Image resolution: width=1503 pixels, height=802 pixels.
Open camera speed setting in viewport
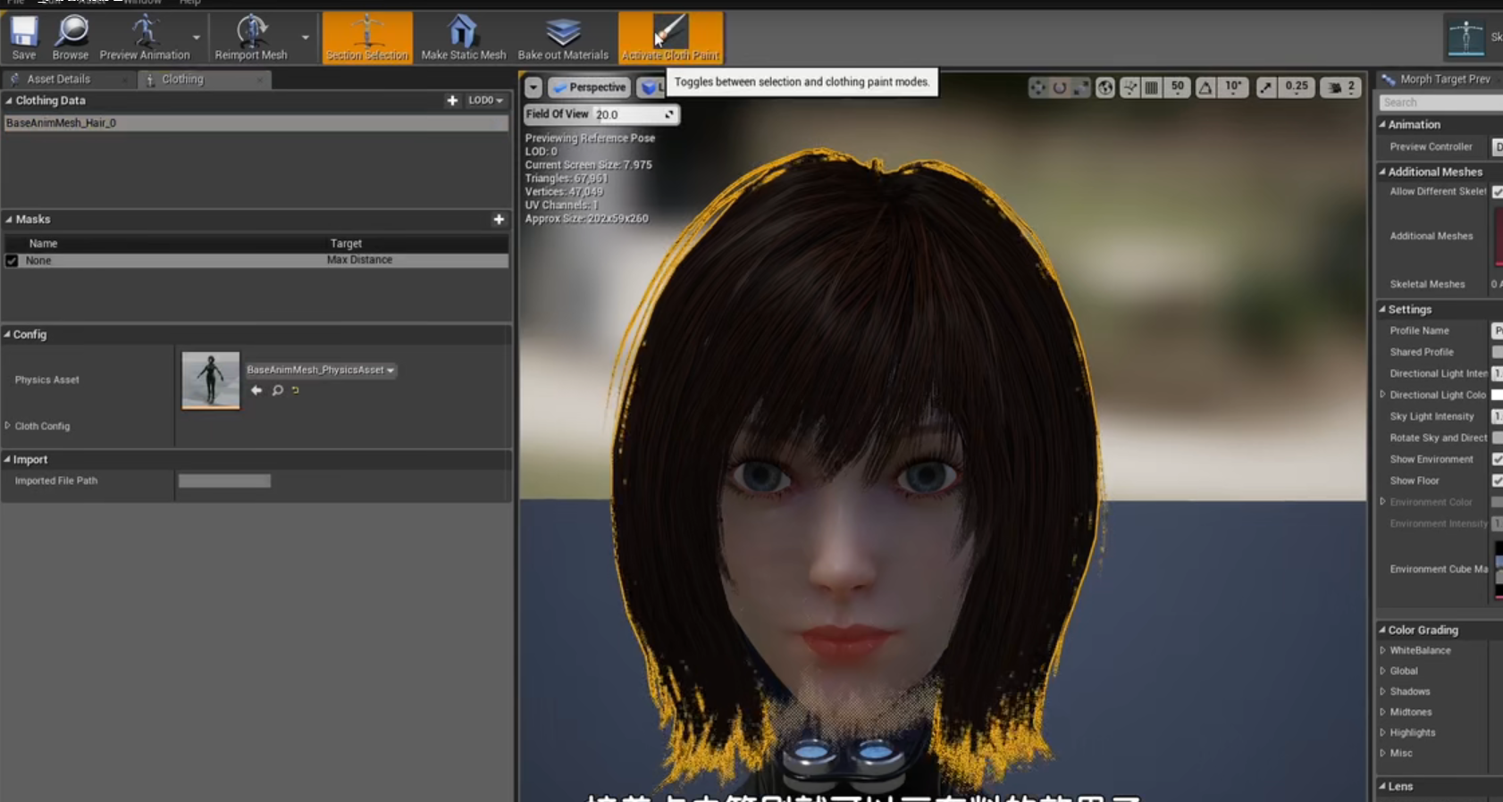1341,87
